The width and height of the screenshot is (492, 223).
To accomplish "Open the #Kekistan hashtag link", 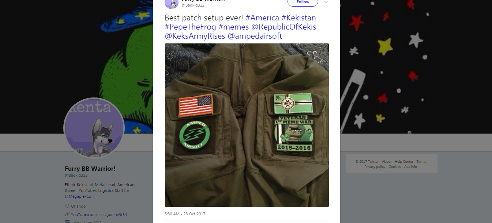I will click(298, 18).
